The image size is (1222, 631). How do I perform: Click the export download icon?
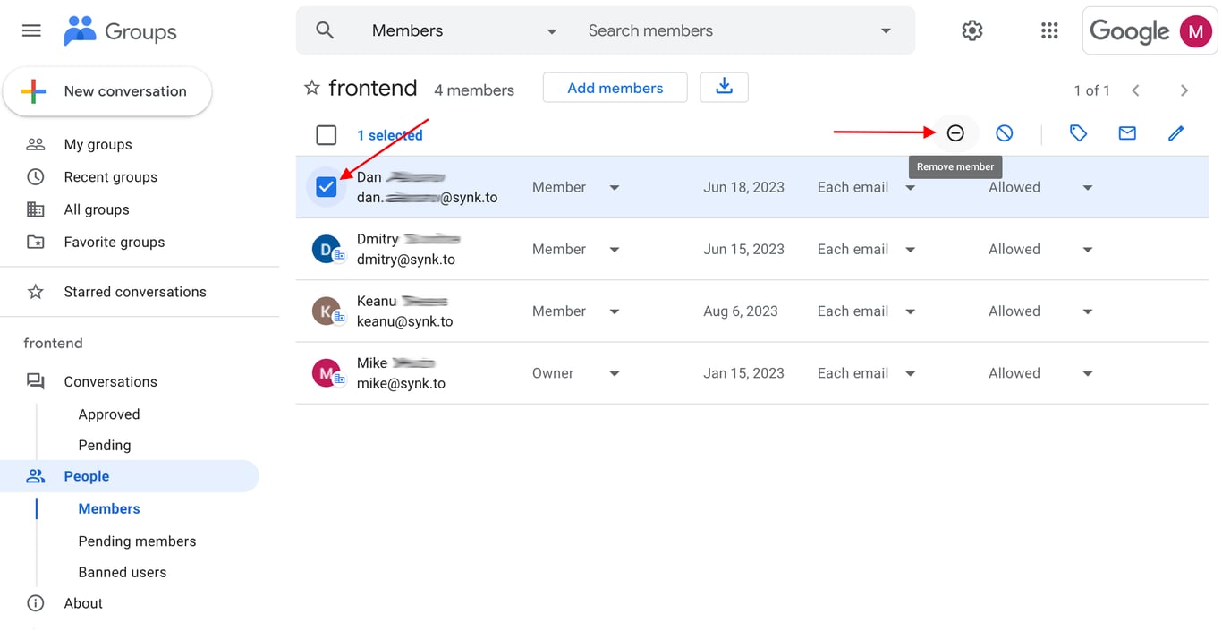724,87
